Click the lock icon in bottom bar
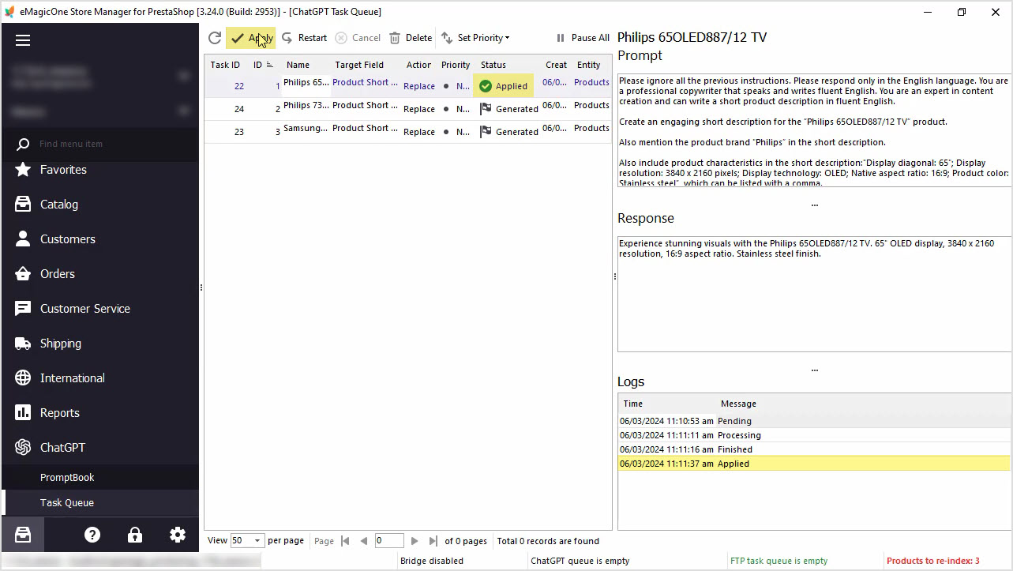 [x=135, y=535]
